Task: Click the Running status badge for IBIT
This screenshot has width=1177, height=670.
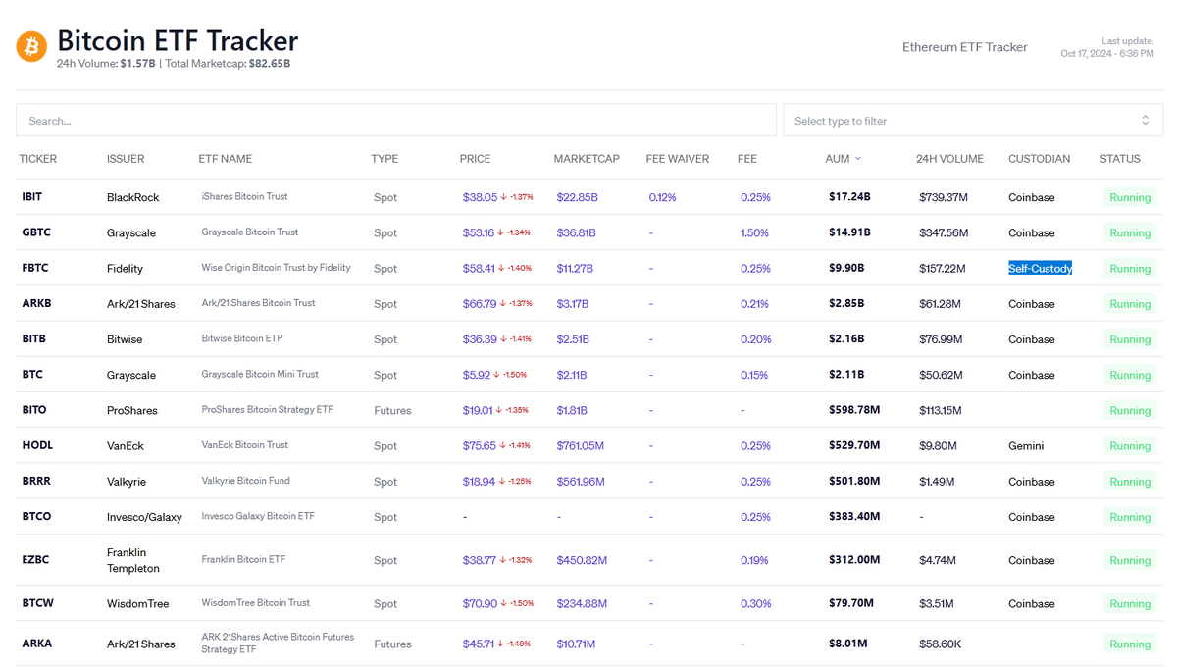Action: (x=1130, y=197)
